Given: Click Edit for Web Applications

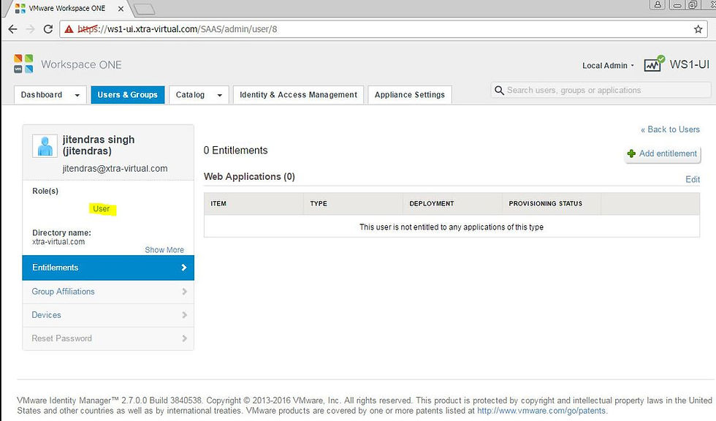Looking at the screenshot, I should [693, 180].
